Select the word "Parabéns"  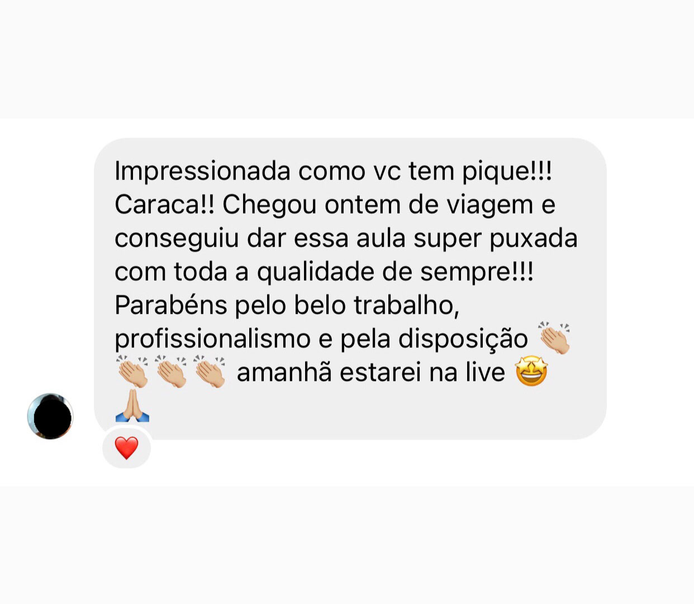point(171,305)
